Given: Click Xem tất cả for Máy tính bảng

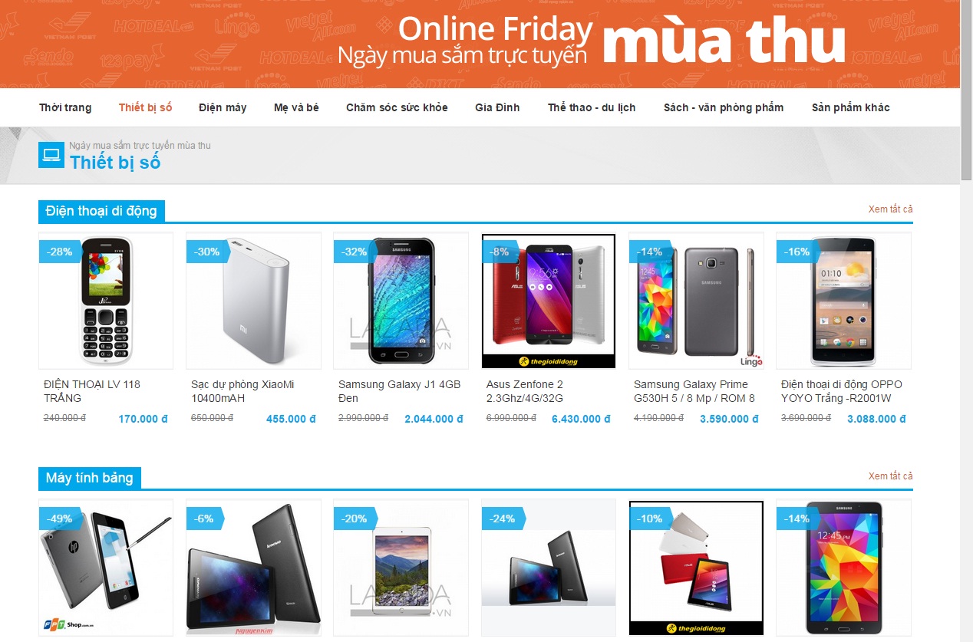Looking at the screenshot, I should click(x=891, y=476).
